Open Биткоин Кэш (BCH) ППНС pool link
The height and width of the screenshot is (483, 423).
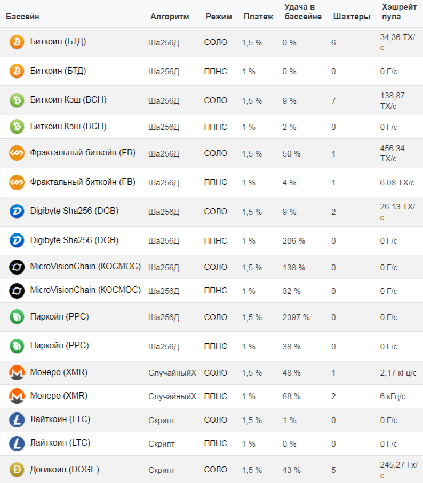click(68, 127)
